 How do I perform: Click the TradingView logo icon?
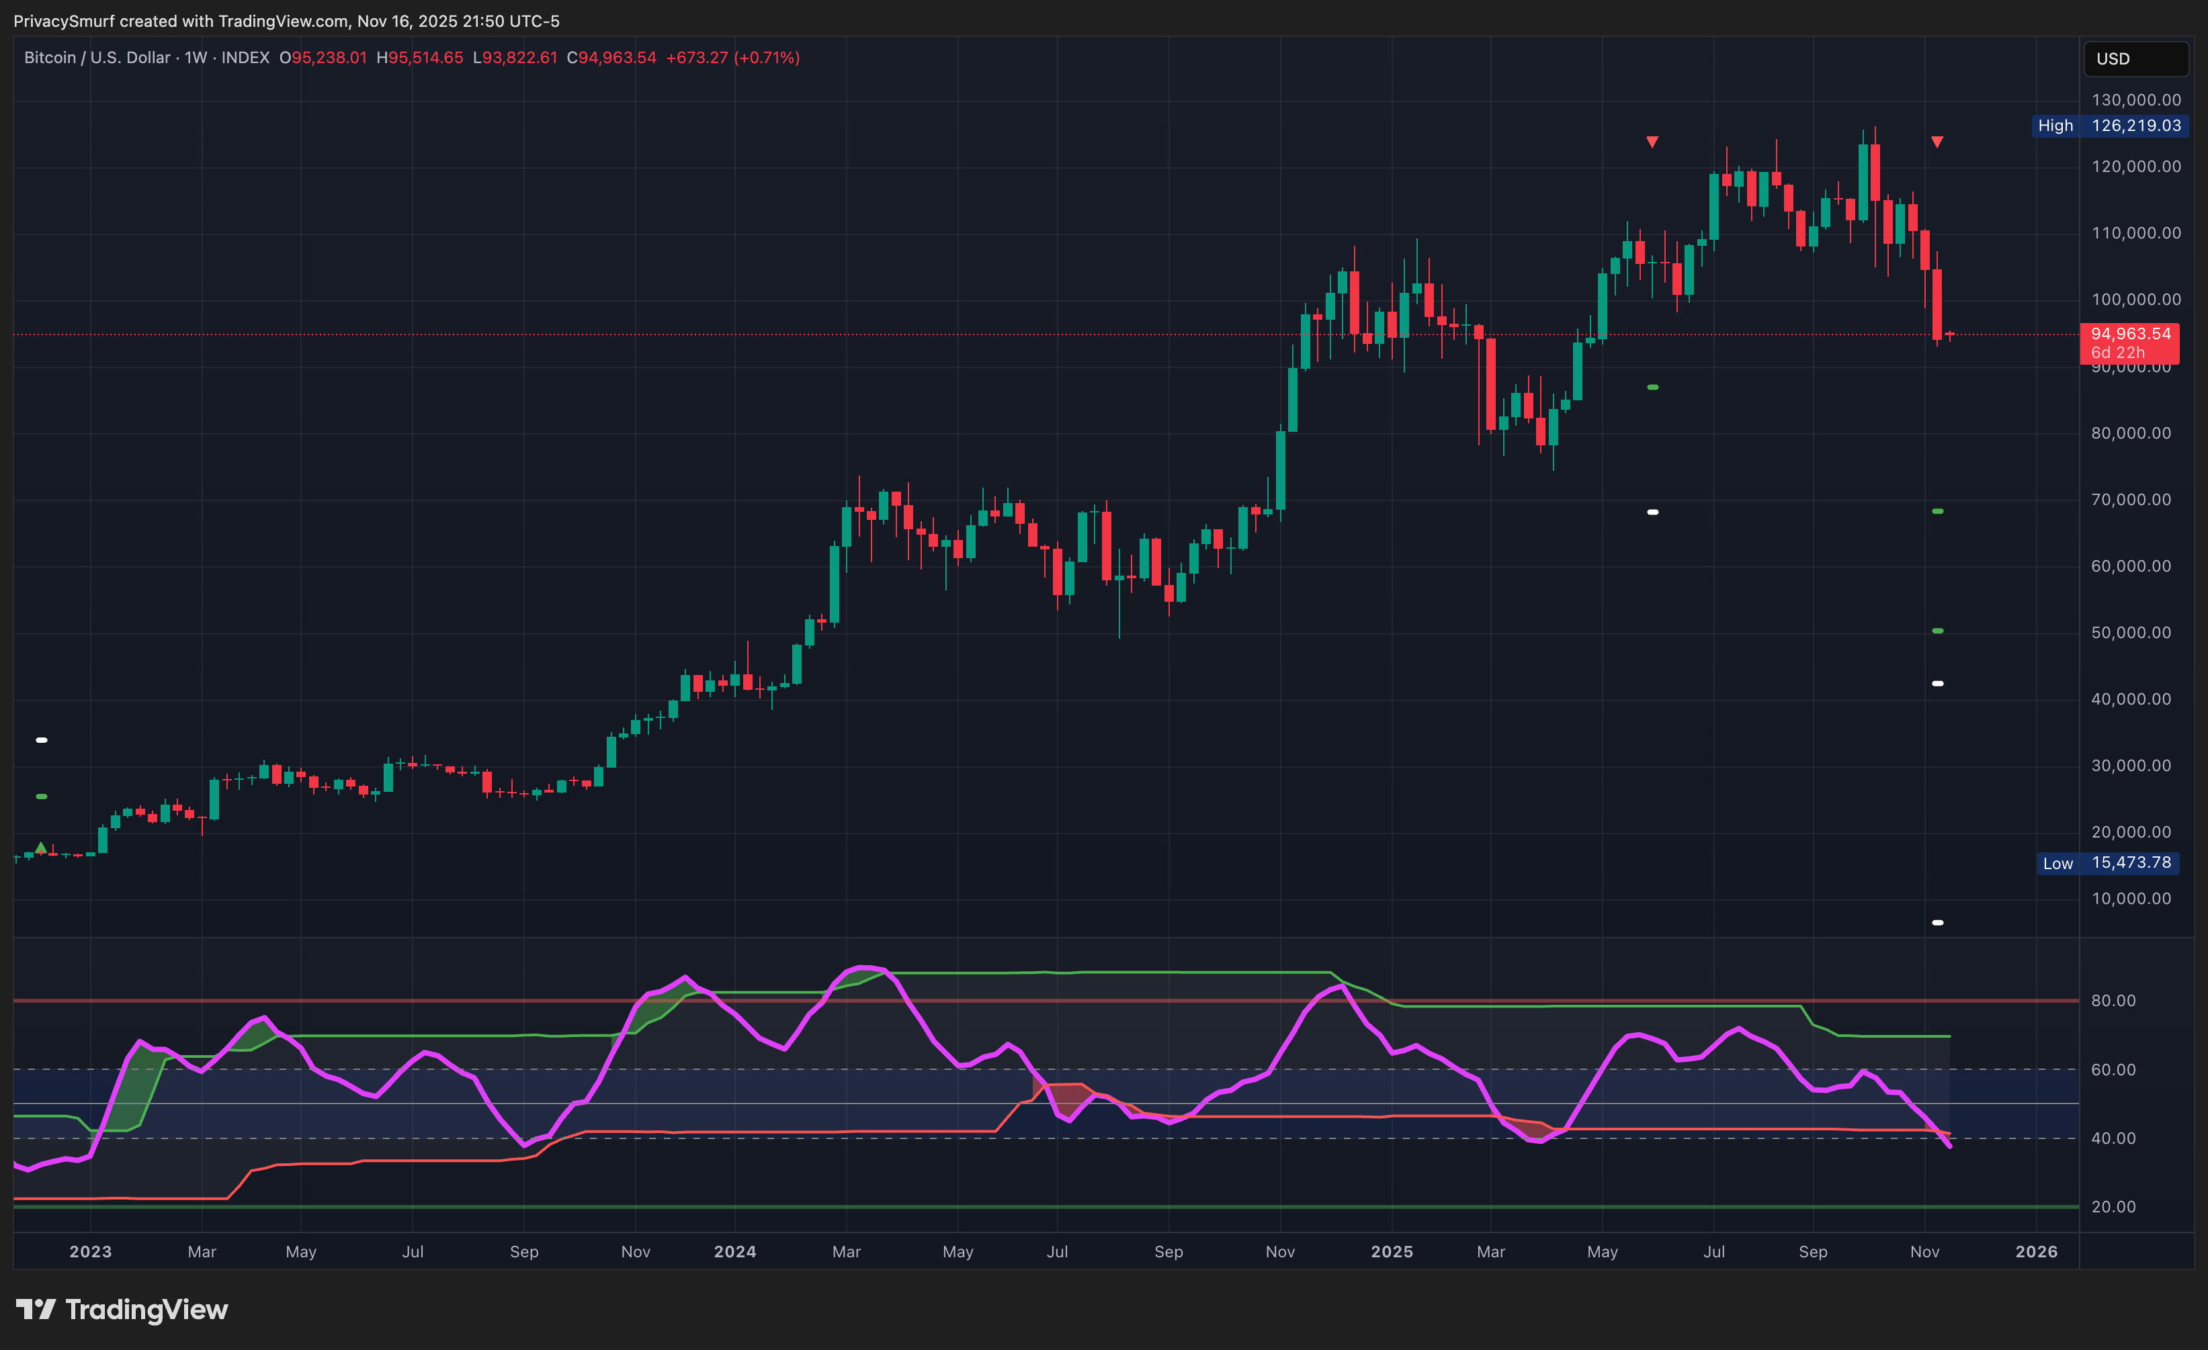(x=36, y=1310)
